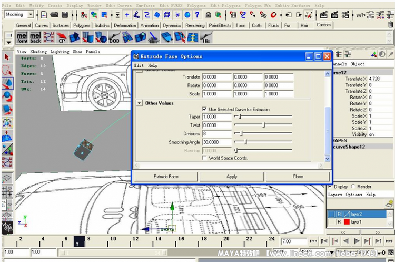Image resolution: width=395 pixels, height=262 pixels.
Task: Run the 'mel fornt' shelf script
Action: pos(22,37)
